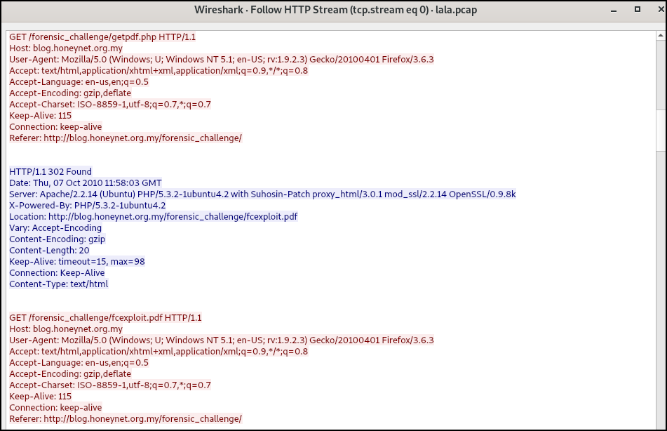The width and height of the screenshot is (667, 431).
Task: Click the Vary: Accept-Encoding line
Action: pyautogui.click(x=55, y=228)
